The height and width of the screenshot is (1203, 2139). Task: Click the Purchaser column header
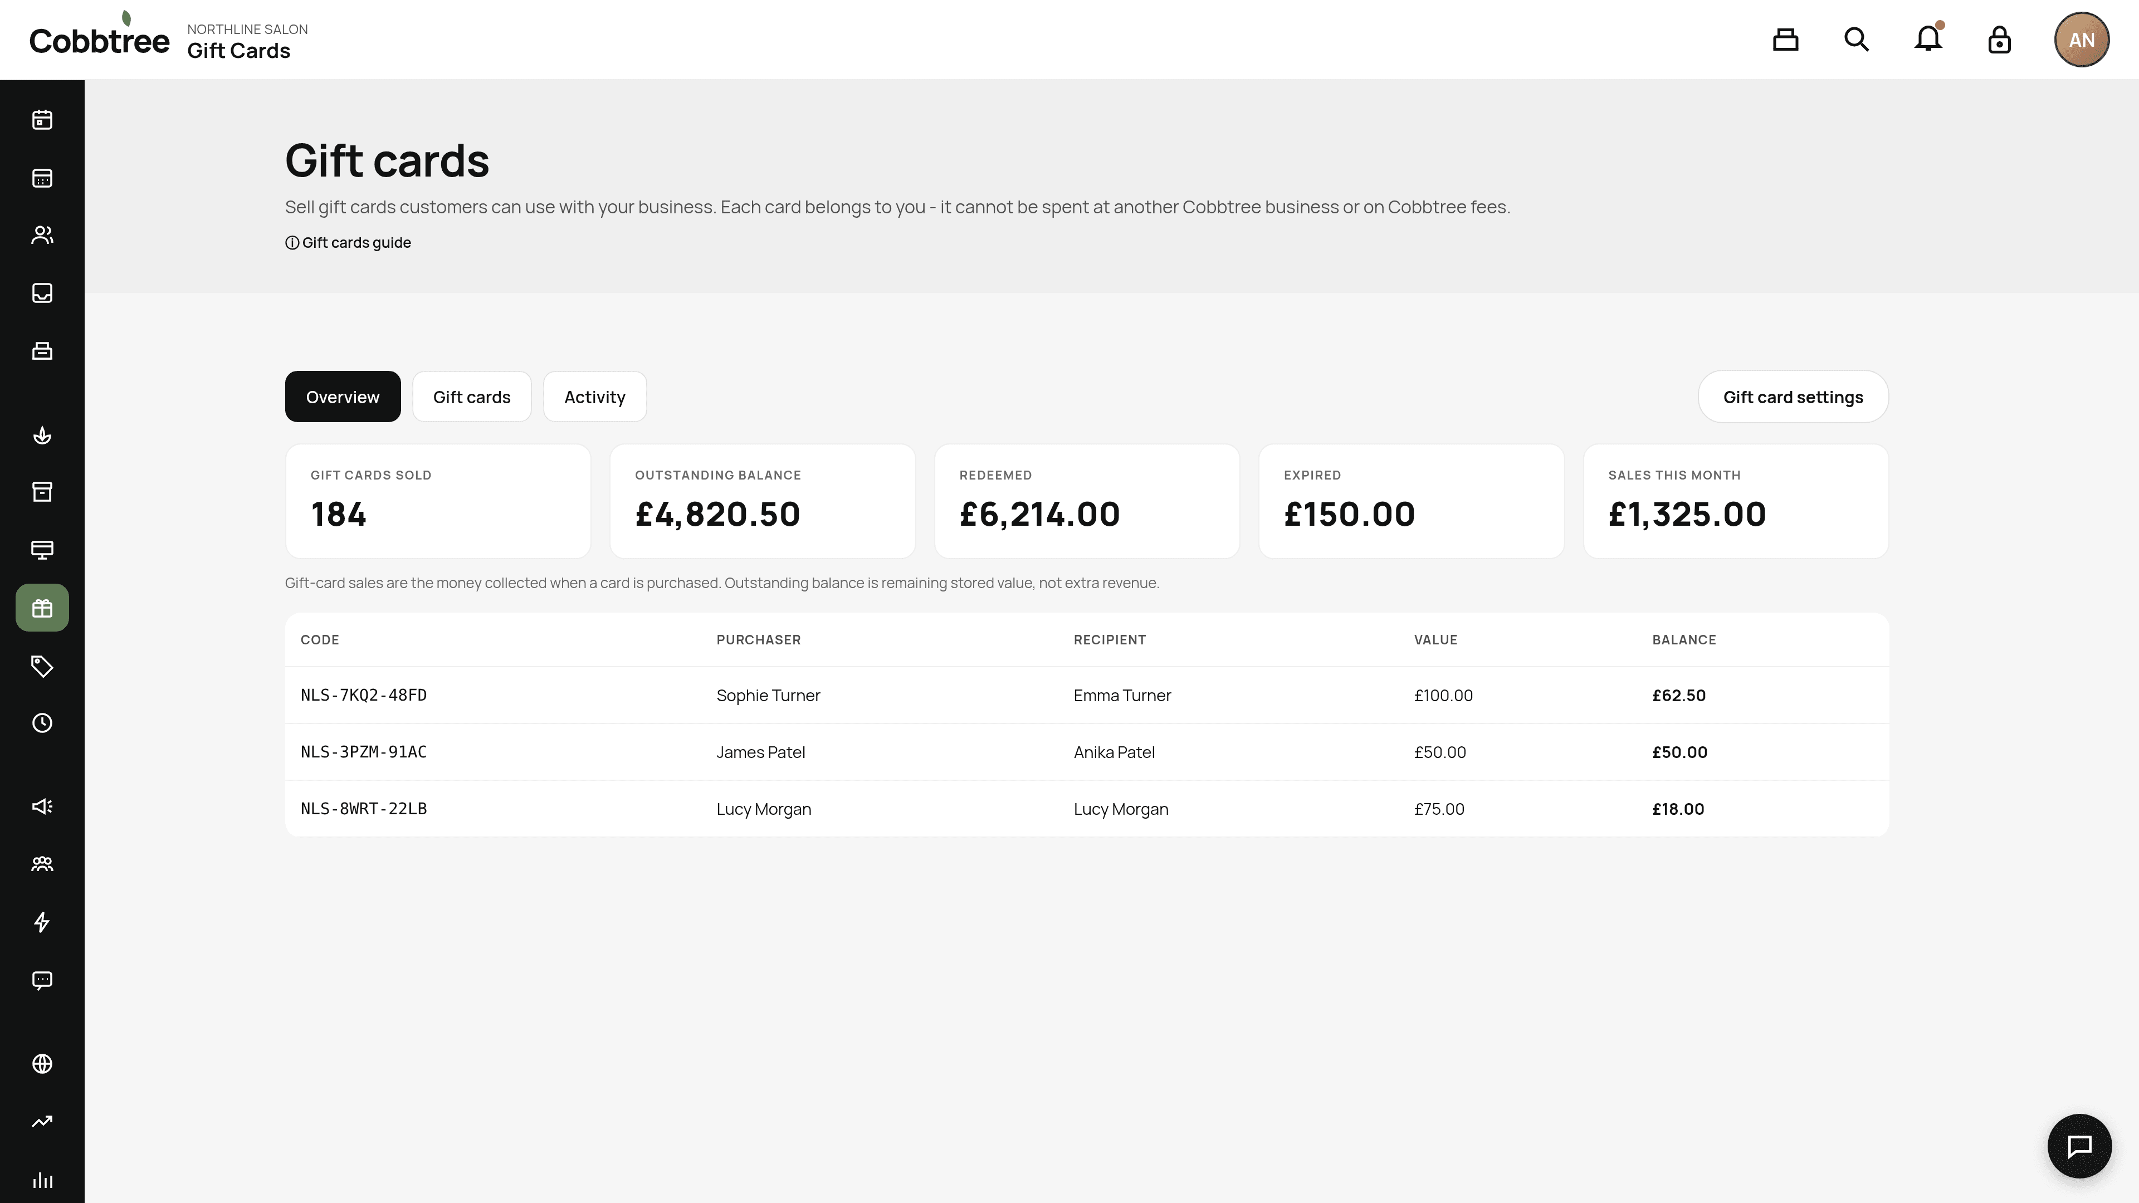point(758,640)
